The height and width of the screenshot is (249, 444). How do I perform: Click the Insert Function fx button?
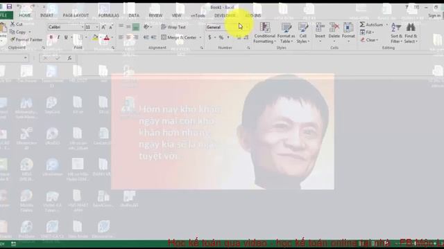point(69,58)
